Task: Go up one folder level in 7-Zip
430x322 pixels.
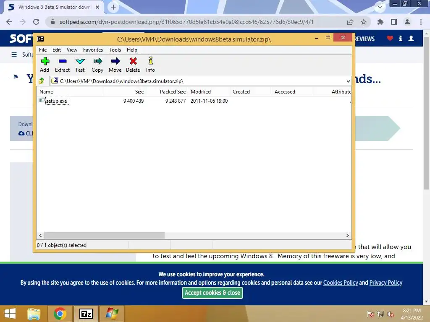Action: tap(42, 81)
